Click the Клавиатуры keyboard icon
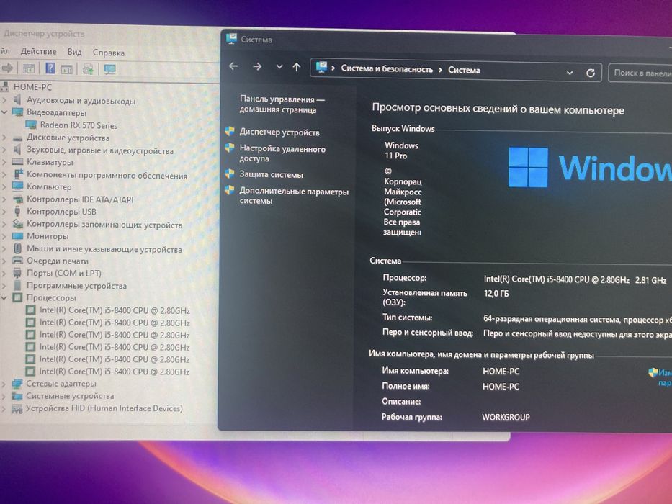This screenshot has width=672, height=504. pos(17,162)
